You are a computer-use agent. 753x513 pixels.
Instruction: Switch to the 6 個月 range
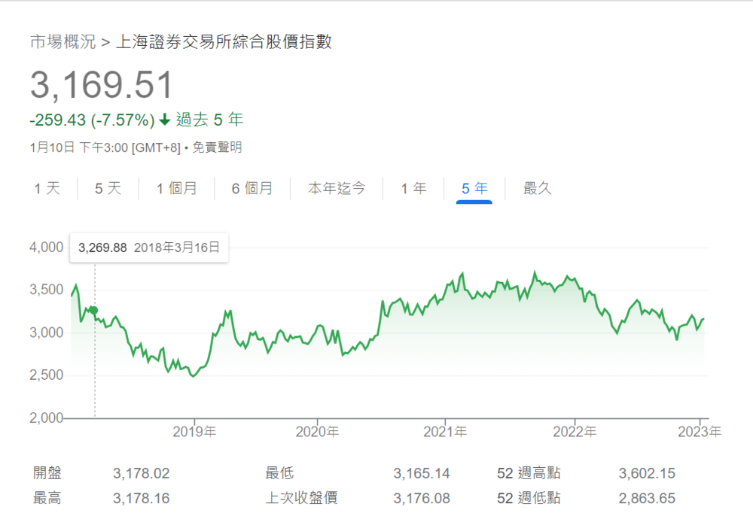click(x=252, y=188)
